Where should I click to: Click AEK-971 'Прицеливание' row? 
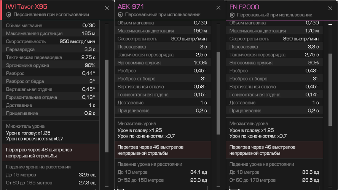(x=162, y=111)
